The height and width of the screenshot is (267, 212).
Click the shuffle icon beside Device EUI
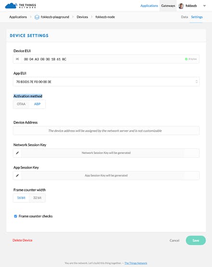tap(17, 59)
